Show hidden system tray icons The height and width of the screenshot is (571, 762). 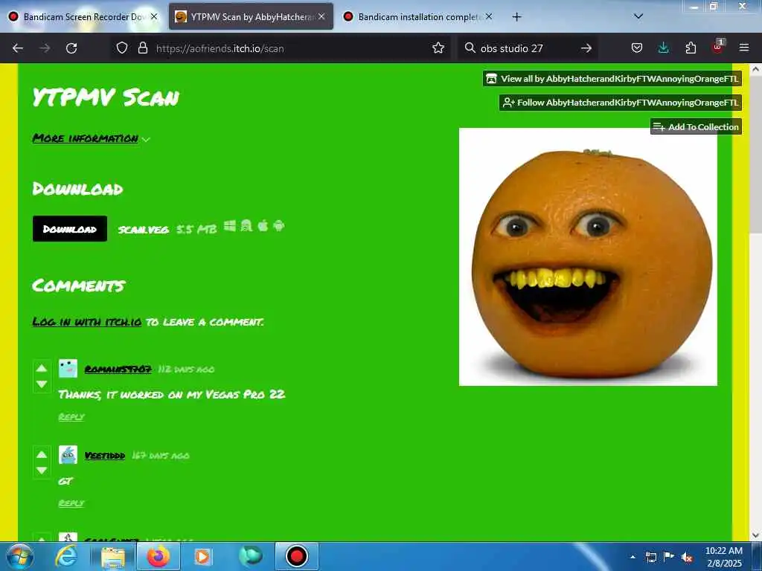pyautogui.click(x=633, y=557)
